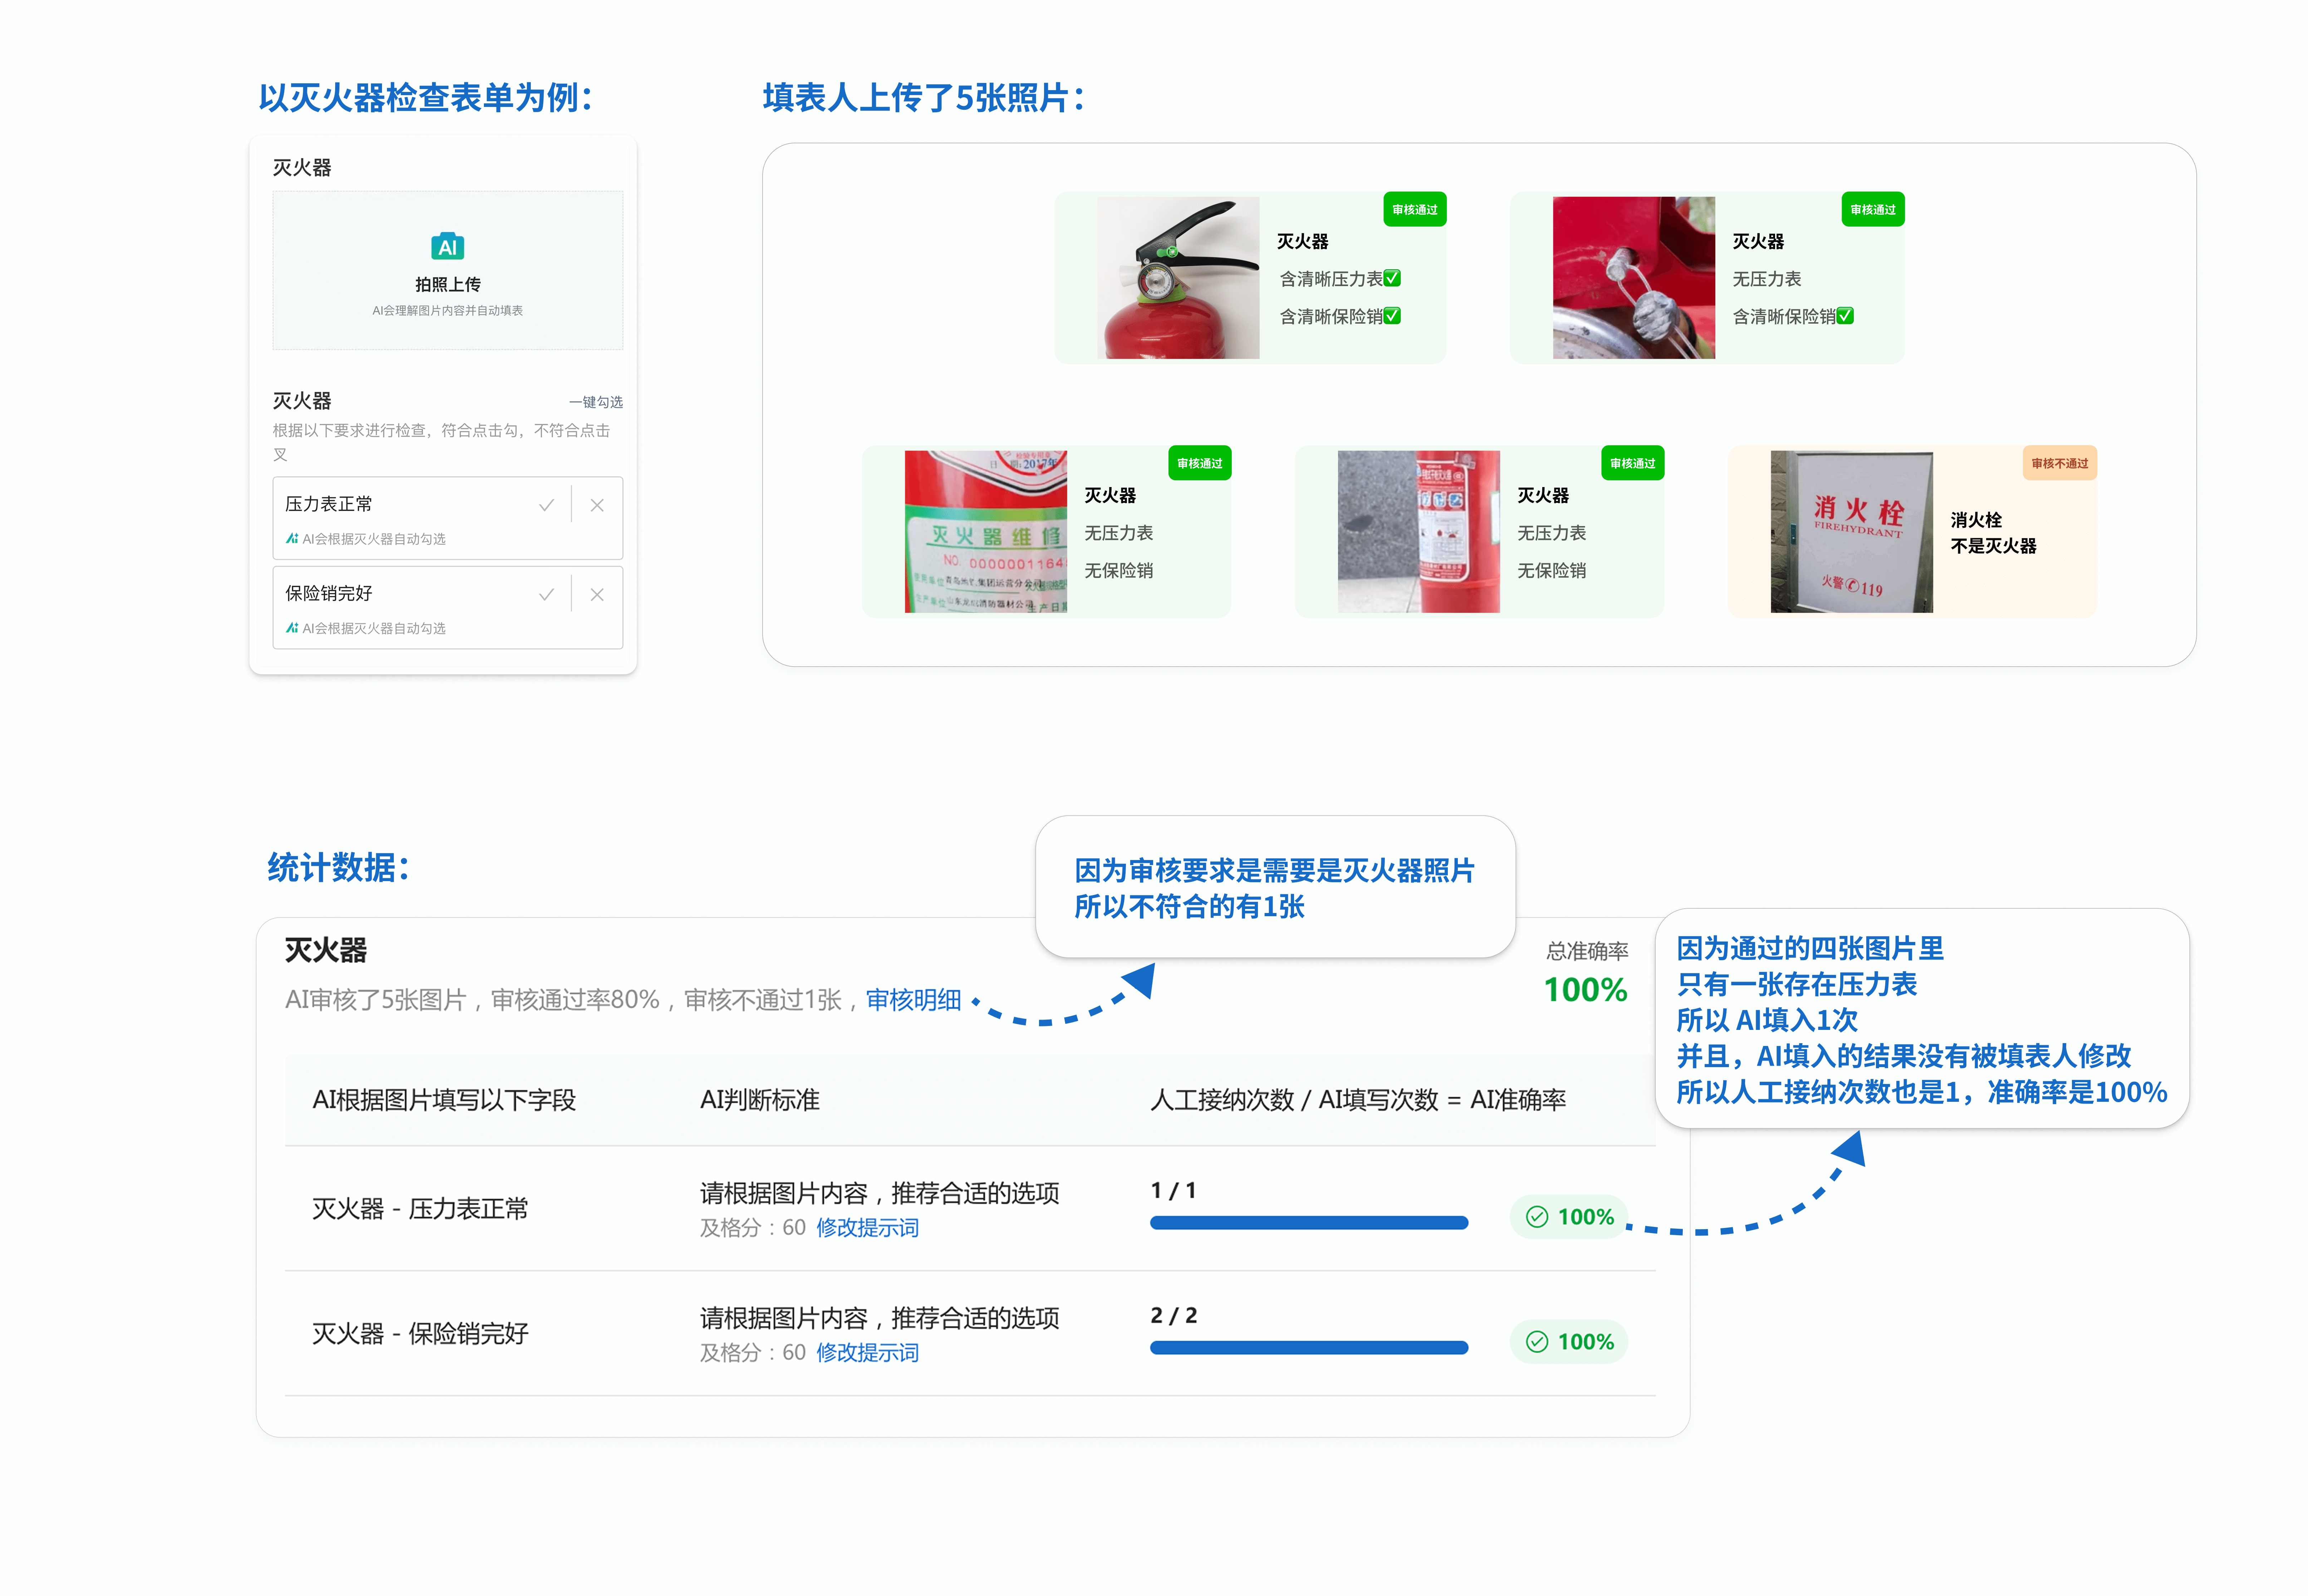This screenshot has height=1596, width=2308.
Task: Click green check icon on 压力表正常 accuracy badge
Action: pyautogui.click(x=1537, y=1217)
